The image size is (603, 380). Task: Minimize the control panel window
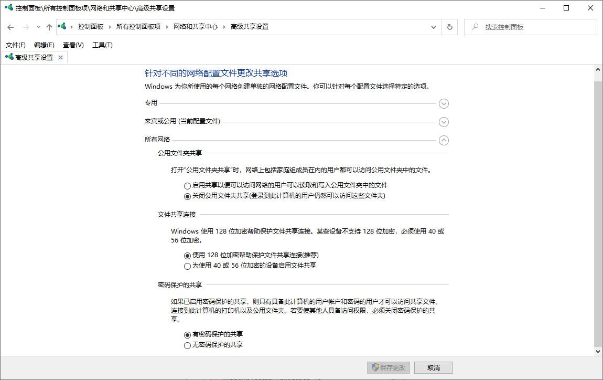coord(543,8)
